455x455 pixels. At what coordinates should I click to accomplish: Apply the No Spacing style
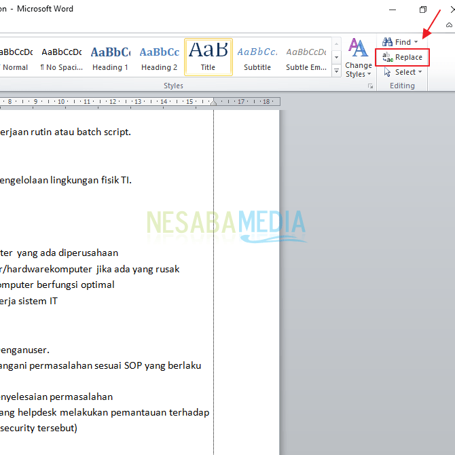pyautogui.click(x=62, y=58)
